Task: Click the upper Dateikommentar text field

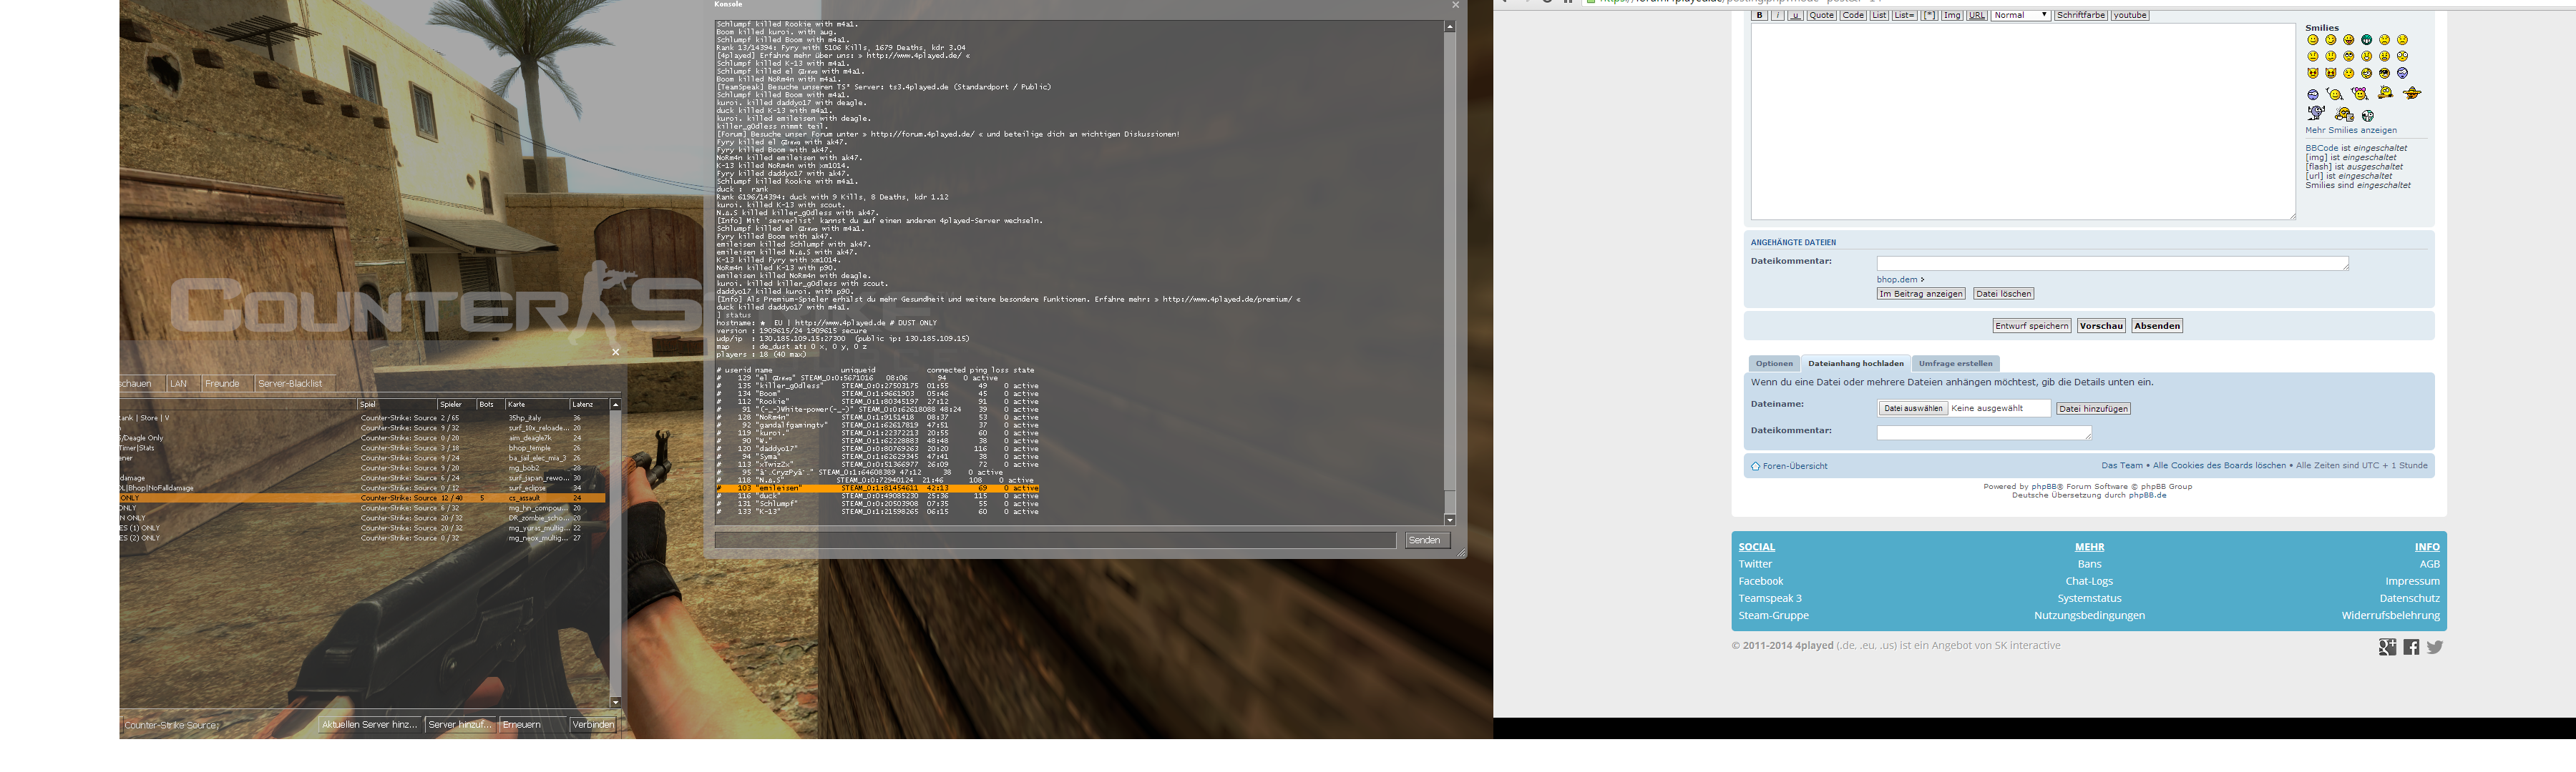Action: point(2113,264)
